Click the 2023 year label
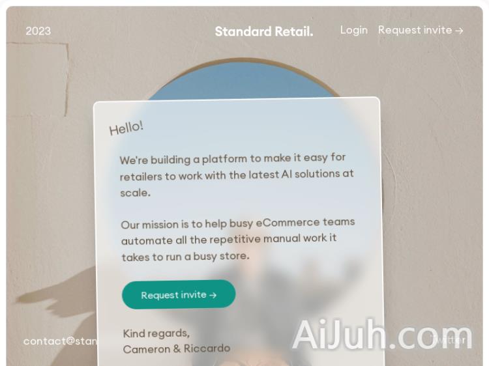 coord(38,31)
